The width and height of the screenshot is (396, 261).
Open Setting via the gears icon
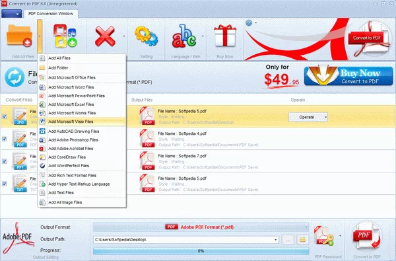click(147, 36)
